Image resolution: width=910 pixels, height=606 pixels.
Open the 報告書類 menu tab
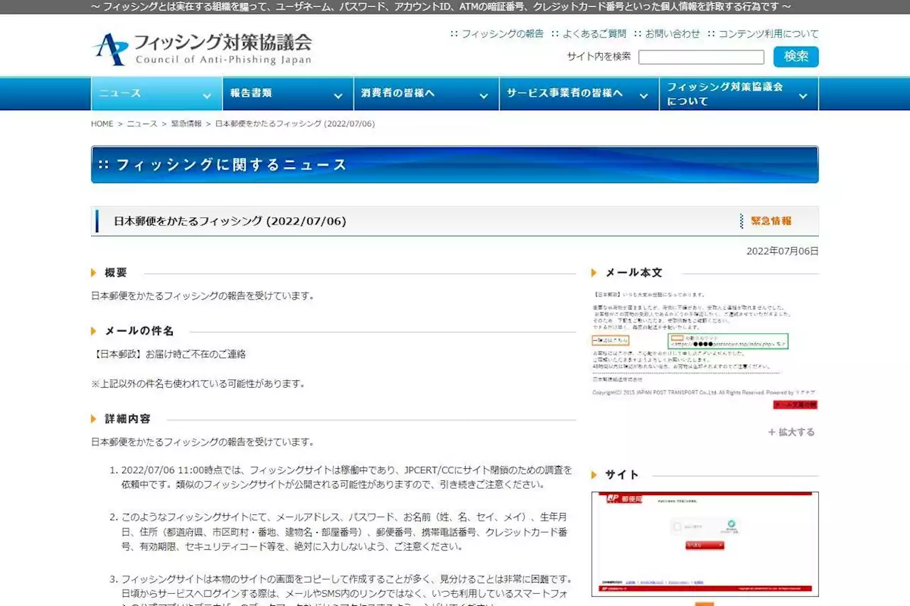click(287, 93)
